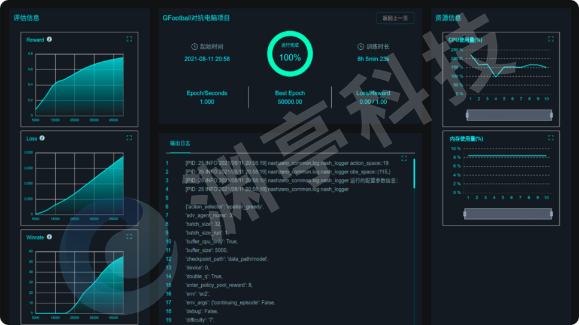Click log line 2 with obs_space::(115,)
579x325 pixels.
point(287,171)
